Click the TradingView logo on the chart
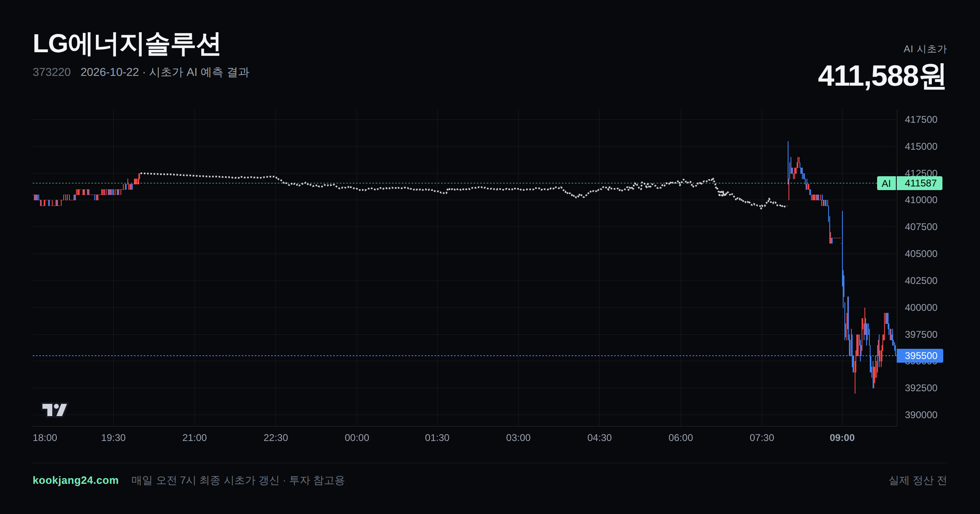 (x=55, y=410)
